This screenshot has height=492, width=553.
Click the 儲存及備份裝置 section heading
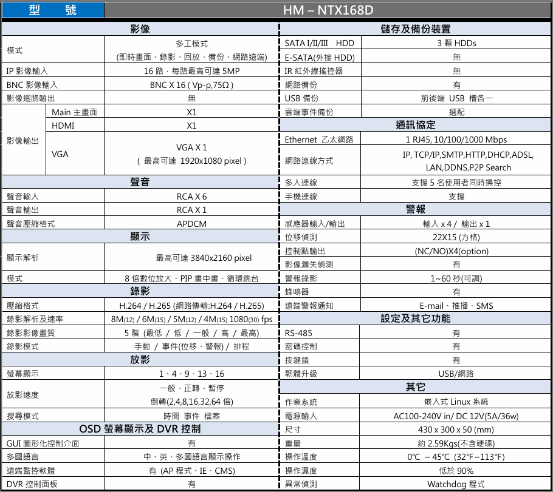pyautogui.click(x=415, y=29)
